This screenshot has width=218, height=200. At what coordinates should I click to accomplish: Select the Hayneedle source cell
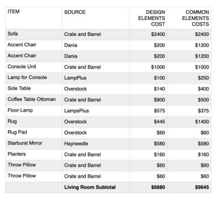tap(96, 144)
